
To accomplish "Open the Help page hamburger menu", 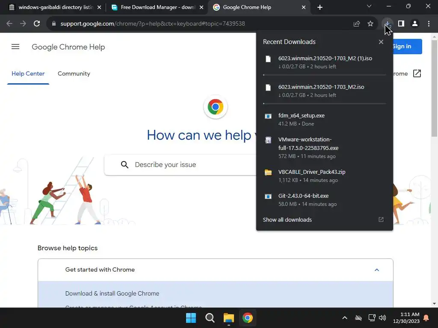I will point(15,47).
